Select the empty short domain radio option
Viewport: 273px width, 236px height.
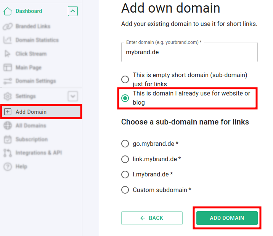click(125, 79)
